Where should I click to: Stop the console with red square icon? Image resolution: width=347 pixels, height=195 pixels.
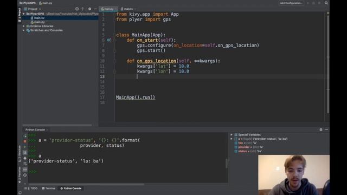point(25,141)
